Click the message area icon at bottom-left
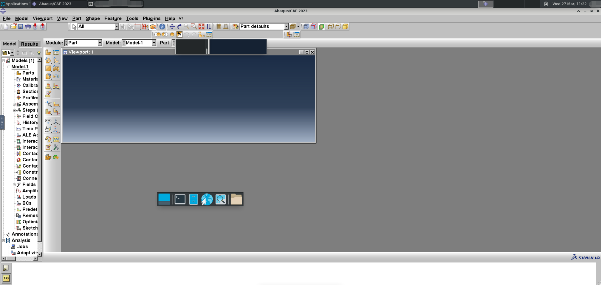 [6, 268]
